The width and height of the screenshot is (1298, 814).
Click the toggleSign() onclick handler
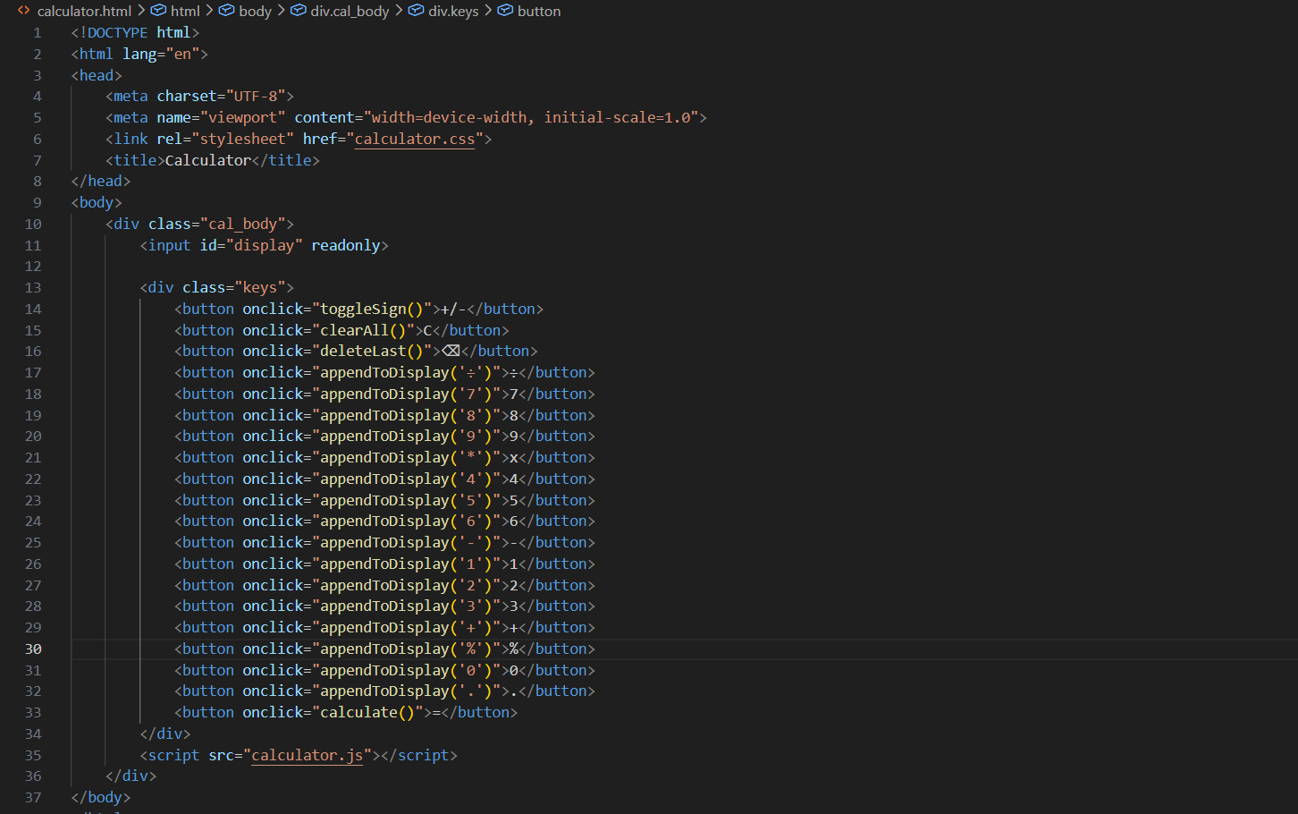click(x=371, y=309)
